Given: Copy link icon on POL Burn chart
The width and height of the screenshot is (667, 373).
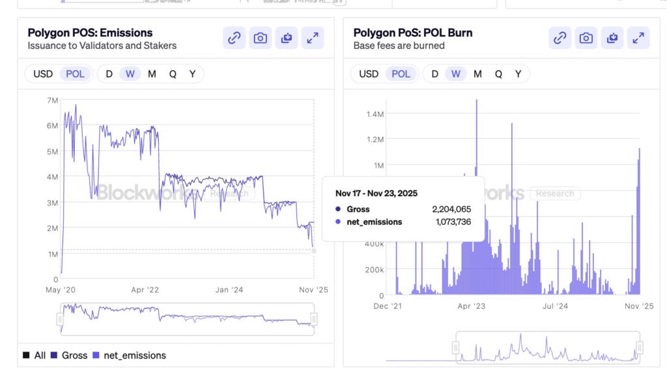Looking at the screenshot, I should pos(560,38).
